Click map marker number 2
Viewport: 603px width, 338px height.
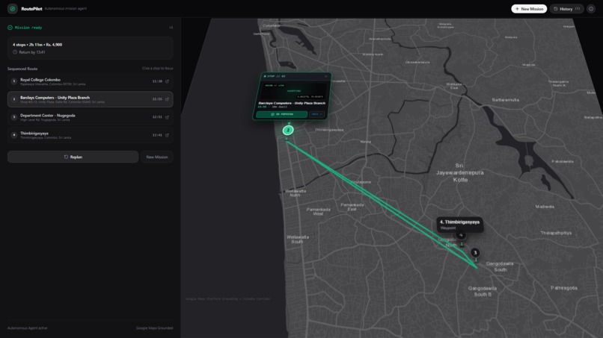(288, 130)
